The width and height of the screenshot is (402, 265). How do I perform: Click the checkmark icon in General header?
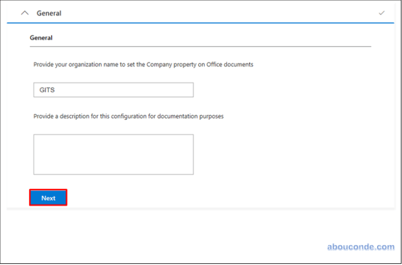coord(382,13)
